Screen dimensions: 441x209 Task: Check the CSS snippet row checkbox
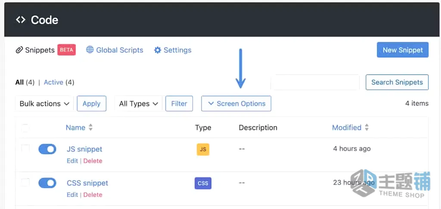25,182
